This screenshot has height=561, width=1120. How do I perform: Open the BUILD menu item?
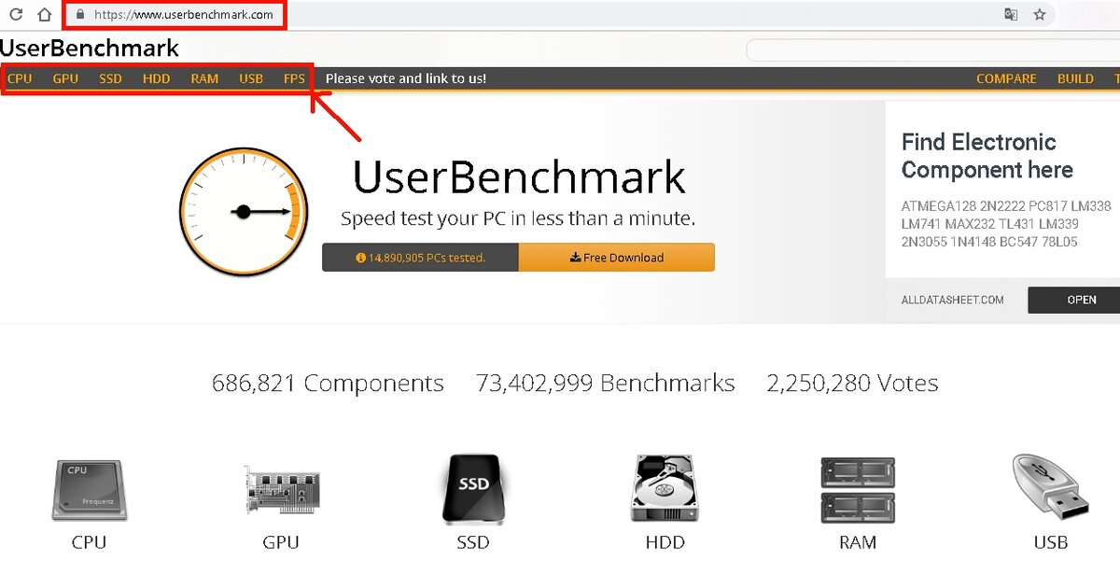(x=1075, y=78)
